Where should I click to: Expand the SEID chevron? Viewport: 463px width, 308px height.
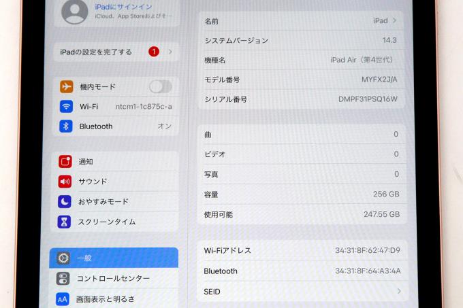click(399, 291)
